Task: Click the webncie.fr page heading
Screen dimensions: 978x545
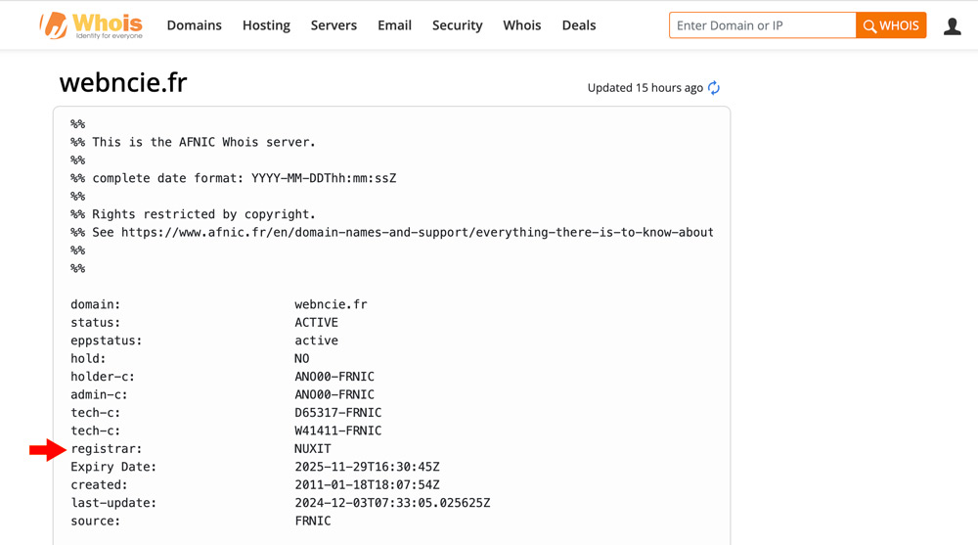Action: coord(123,83)
